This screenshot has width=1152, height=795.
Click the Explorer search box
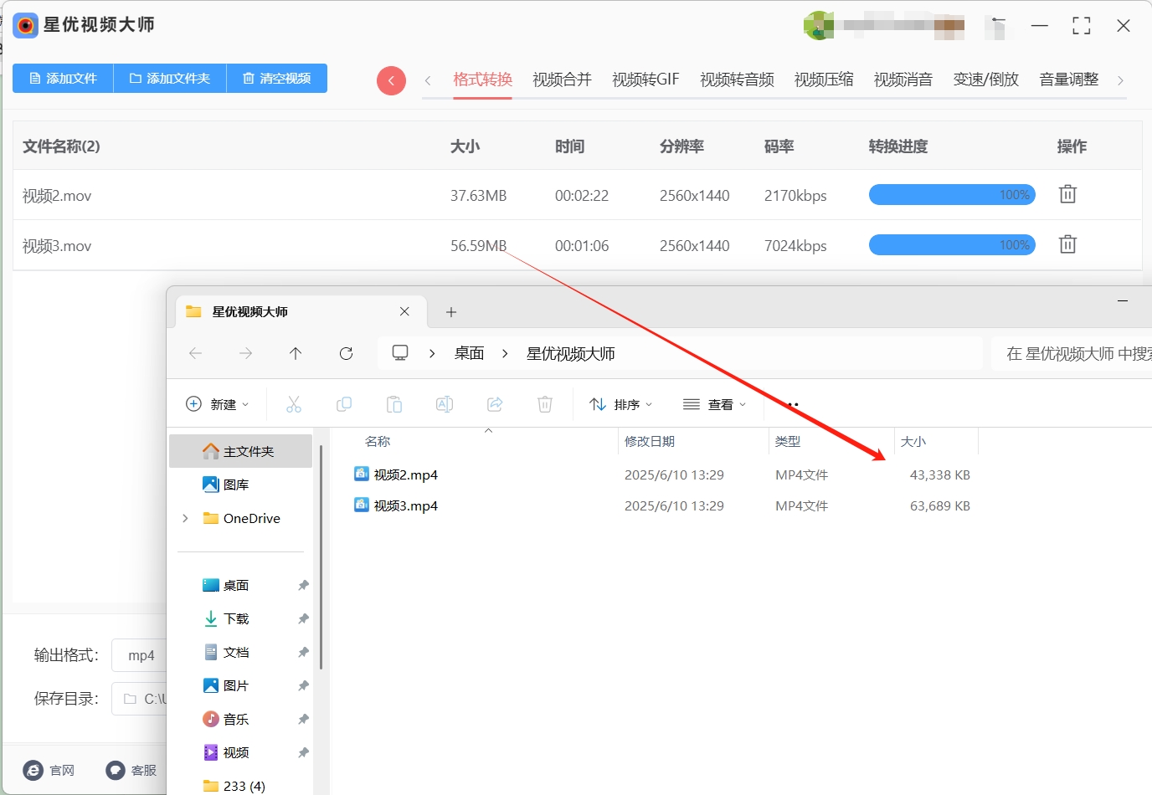pyautogui.click(x=1072, y=353)
